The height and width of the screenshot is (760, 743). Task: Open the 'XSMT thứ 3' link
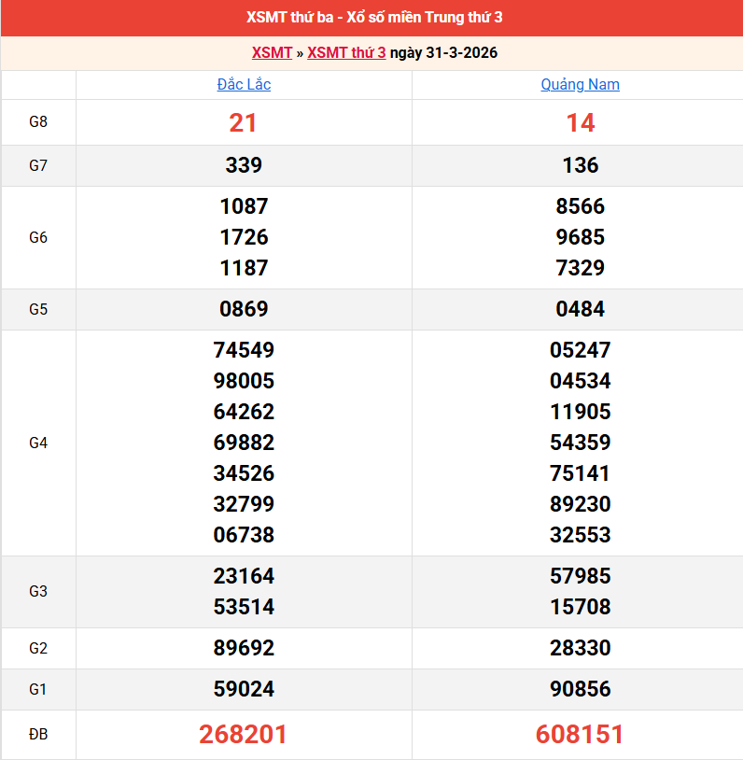[346, 52]
